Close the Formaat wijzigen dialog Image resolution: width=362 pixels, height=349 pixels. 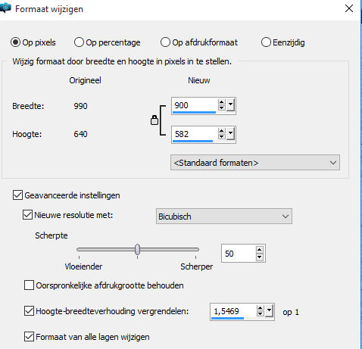349,8
